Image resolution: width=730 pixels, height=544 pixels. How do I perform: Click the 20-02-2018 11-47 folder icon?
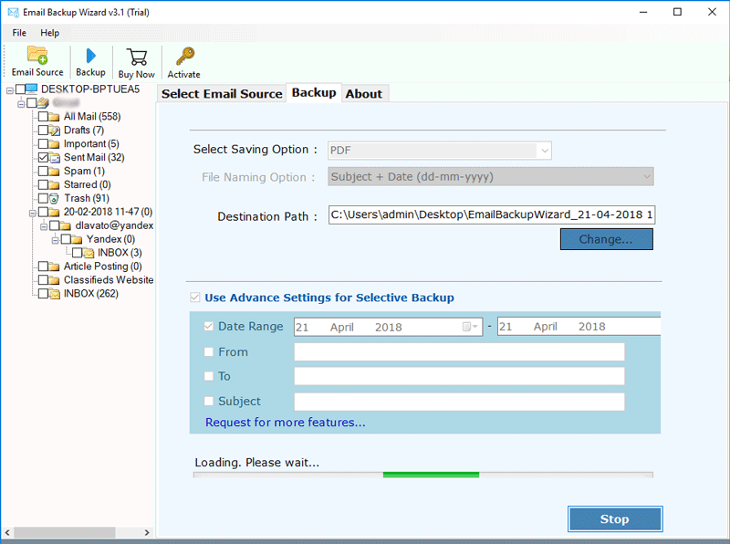point(55,212)
